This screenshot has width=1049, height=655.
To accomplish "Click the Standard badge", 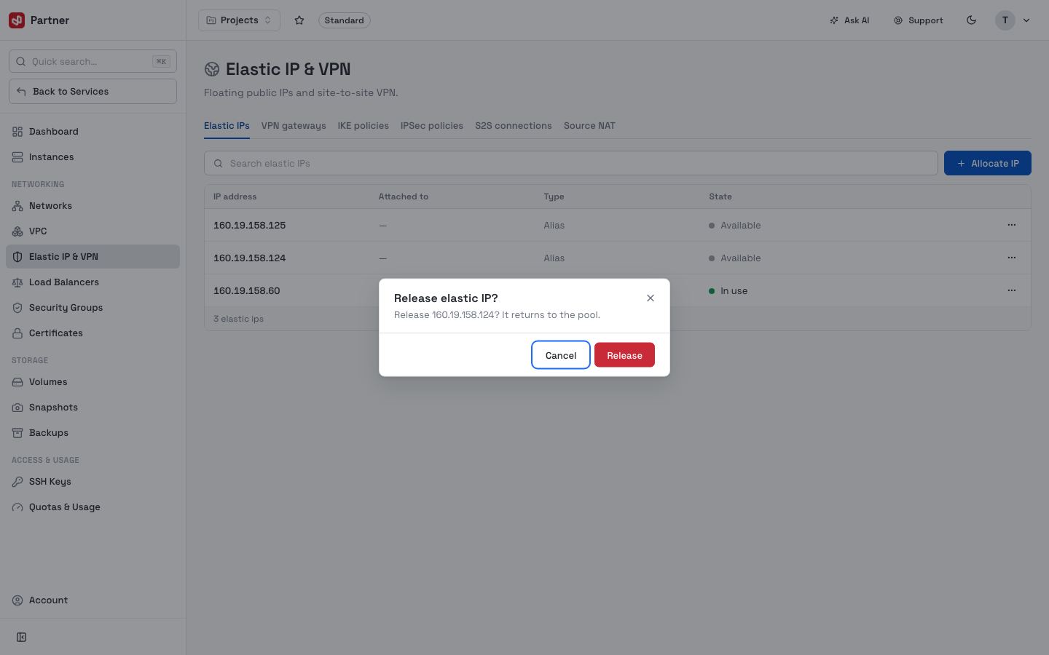I will pos(344,20).
